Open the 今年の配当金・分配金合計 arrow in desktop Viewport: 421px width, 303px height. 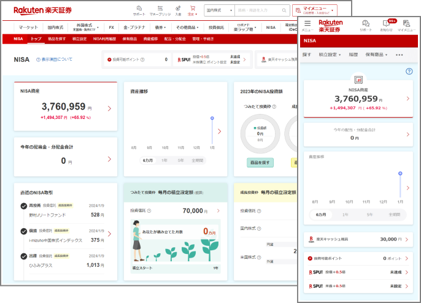tap(109, 159)
